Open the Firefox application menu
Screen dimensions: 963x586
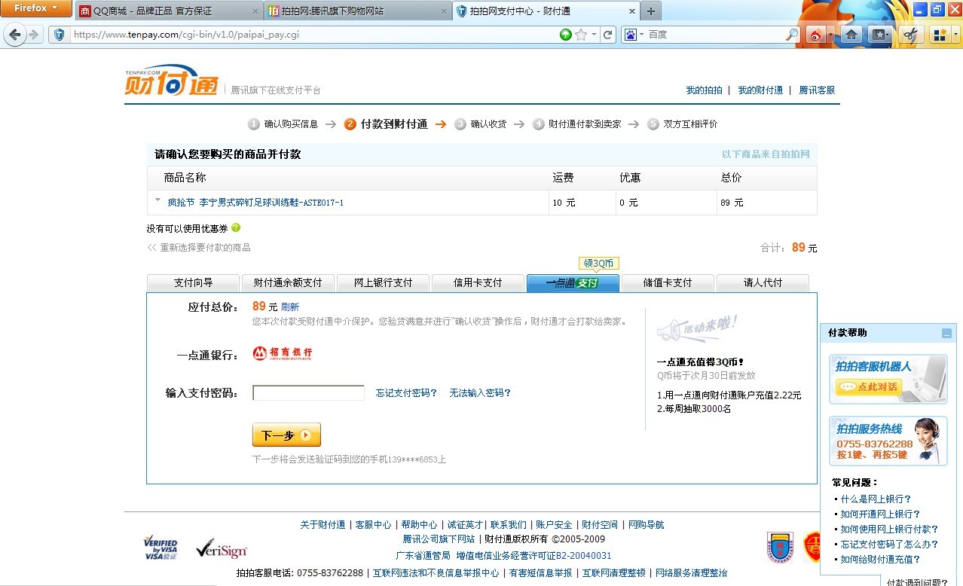tap(36, 8)
